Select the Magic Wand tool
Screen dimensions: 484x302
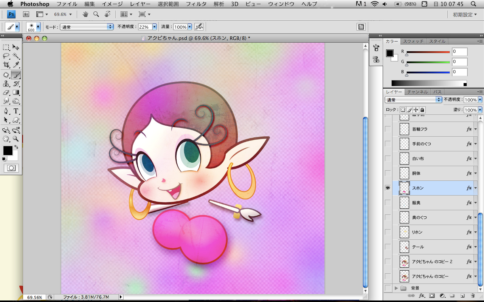pyautogui.click(x=16, y=56)
